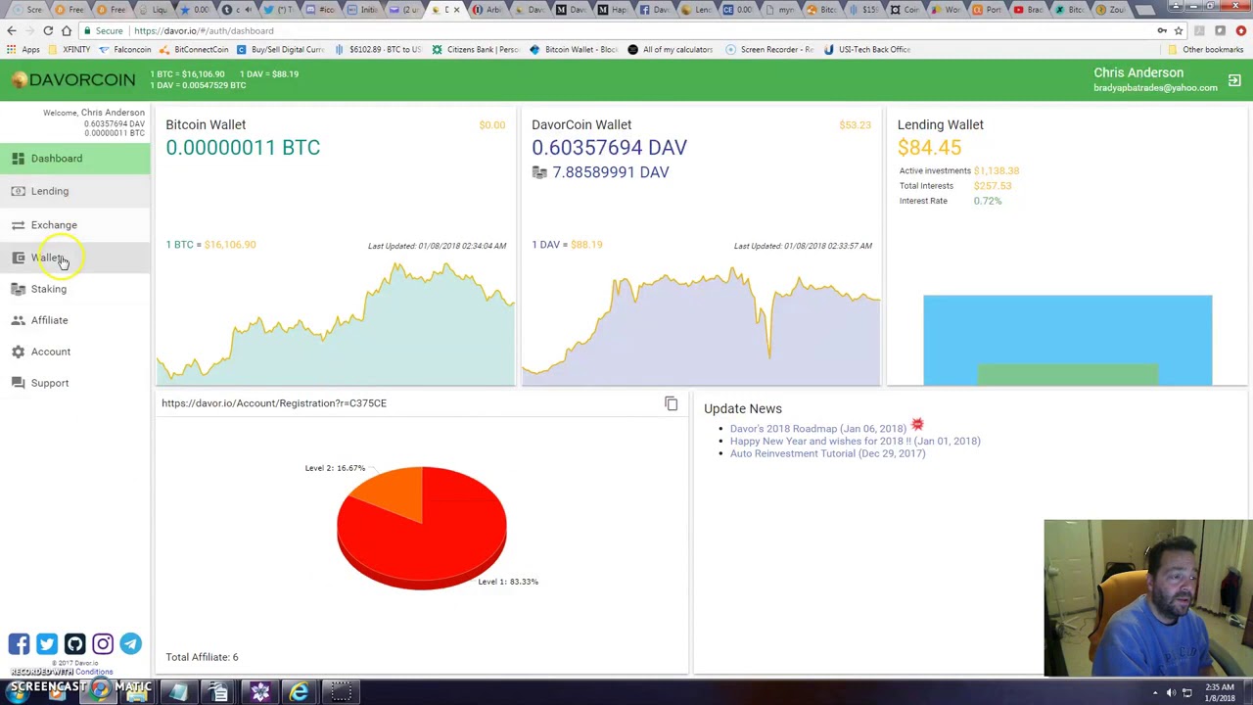Click the Bitcoin Wallet card title
Viewport: 1253px width, 705px height.
click(x=206, y=124)
